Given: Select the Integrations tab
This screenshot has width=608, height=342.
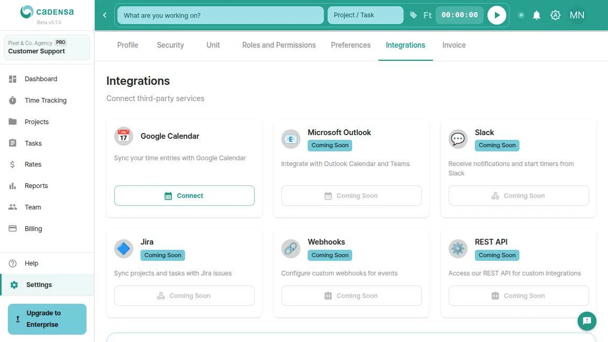Looking at the screenshot, I should point(405,46).
